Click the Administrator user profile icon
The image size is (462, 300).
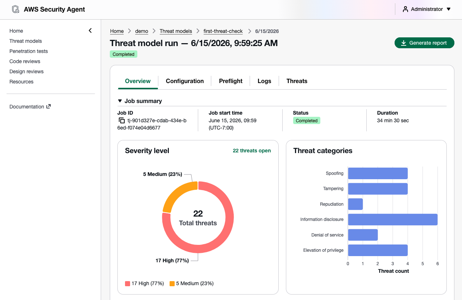(x=405, y=9)
